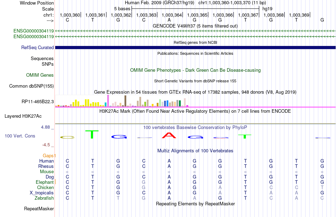
Task: Click the 1,003,364 ruler coordinate
Action: pyautogui.click(x=172, y=15)
